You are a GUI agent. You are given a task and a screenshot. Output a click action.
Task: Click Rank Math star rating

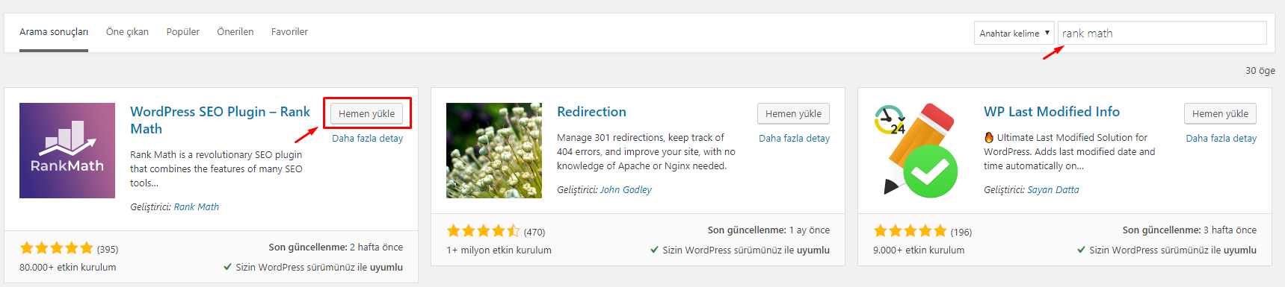(57, 248)
